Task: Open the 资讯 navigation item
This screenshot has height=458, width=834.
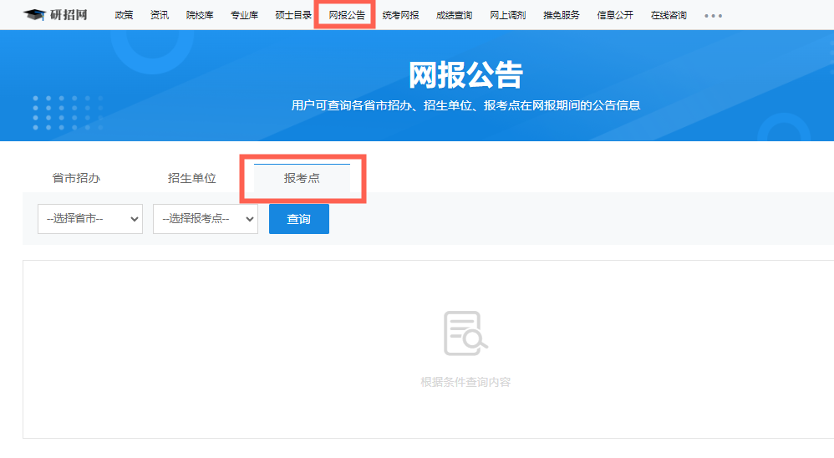Action: (x=160, y=15)
